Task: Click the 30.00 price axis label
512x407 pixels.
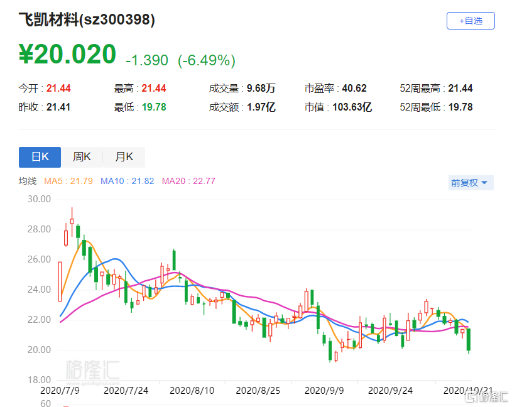Action: [39, 199]
